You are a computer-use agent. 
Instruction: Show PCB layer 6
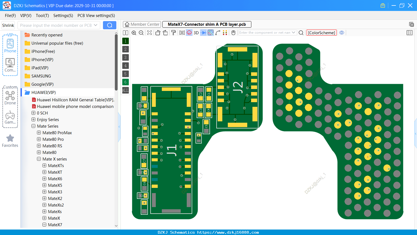125,82
